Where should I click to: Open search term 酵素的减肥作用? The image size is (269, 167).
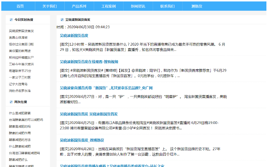[x=20, y=133]
